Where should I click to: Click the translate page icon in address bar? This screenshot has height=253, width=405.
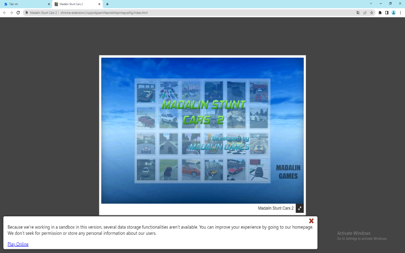358,13
